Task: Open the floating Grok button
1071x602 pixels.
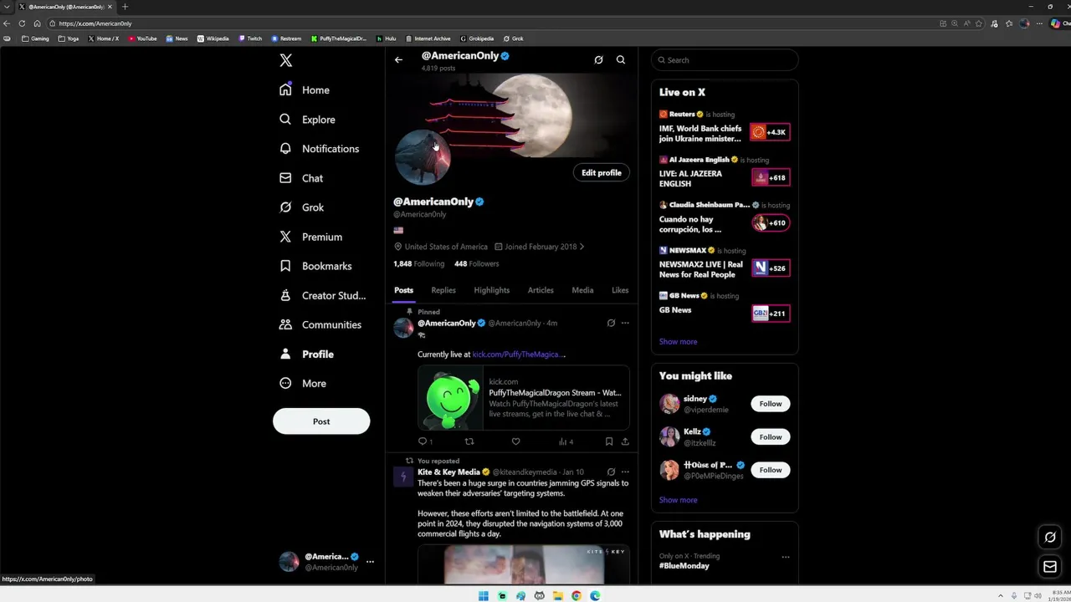Action: (1050, 537)
